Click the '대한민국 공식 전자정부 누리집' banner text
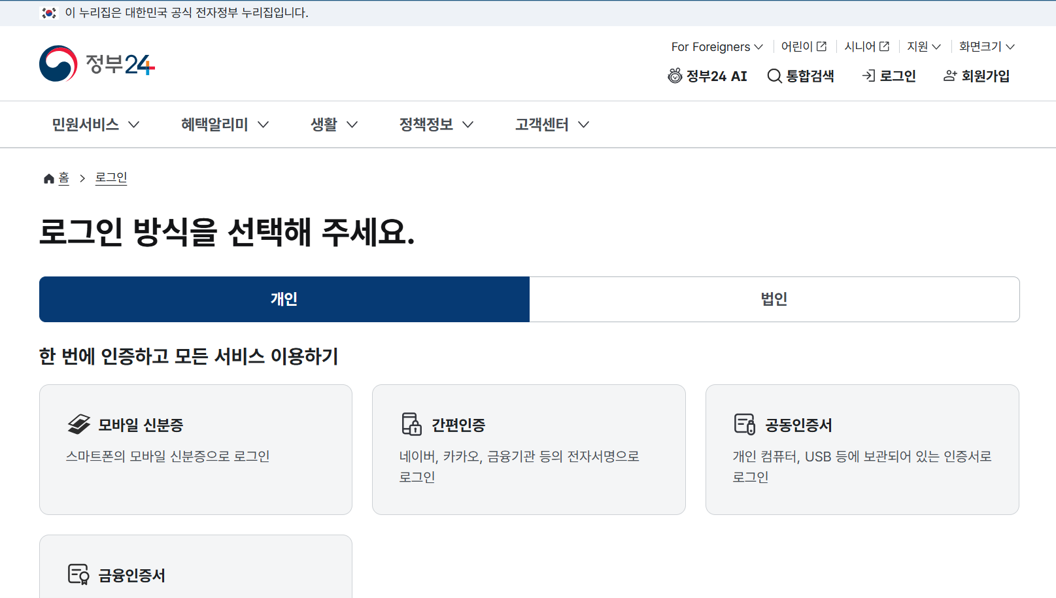Screen dimensions: 1056x598 (186, 13)
